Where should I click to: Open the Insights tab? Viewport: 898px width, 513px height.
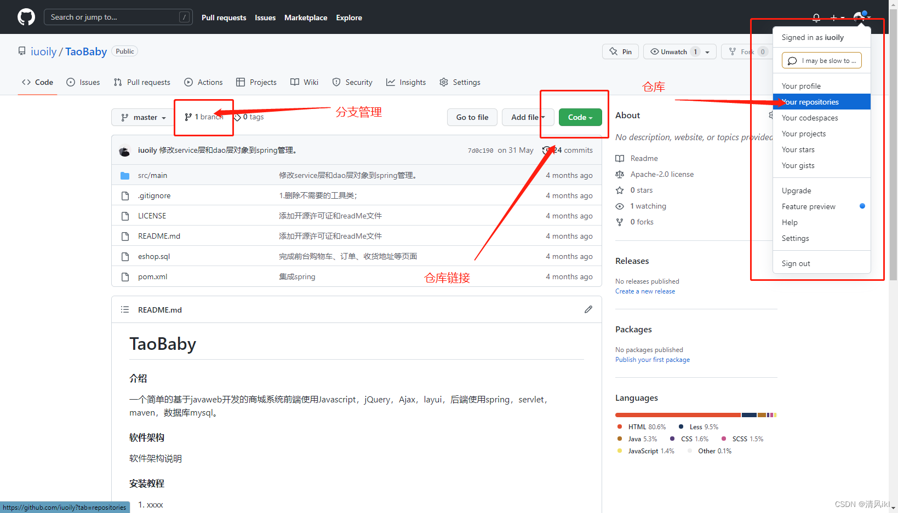click(406, 82)
